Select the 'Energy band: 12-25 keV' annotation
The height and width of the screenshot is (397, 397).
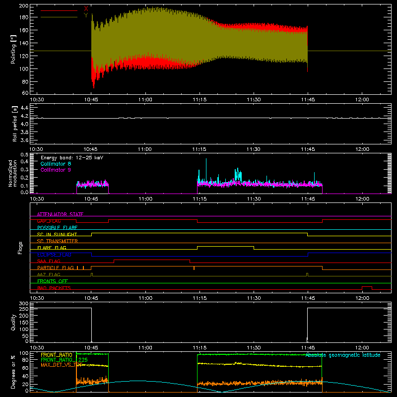(72, 158)
